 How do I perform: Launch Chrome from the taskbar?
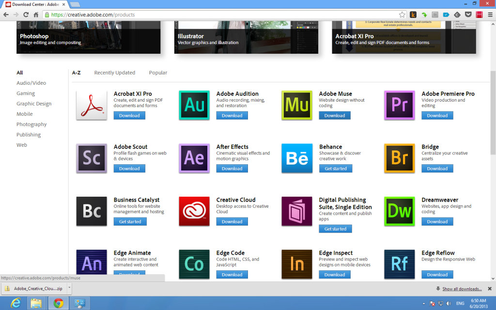point(58,303)
